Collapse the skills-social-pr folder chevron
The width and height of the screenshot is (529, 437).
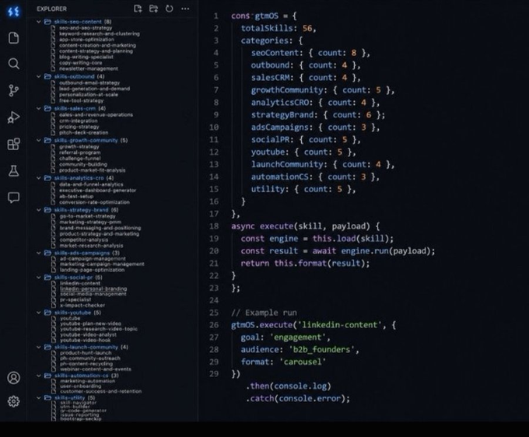39,277
